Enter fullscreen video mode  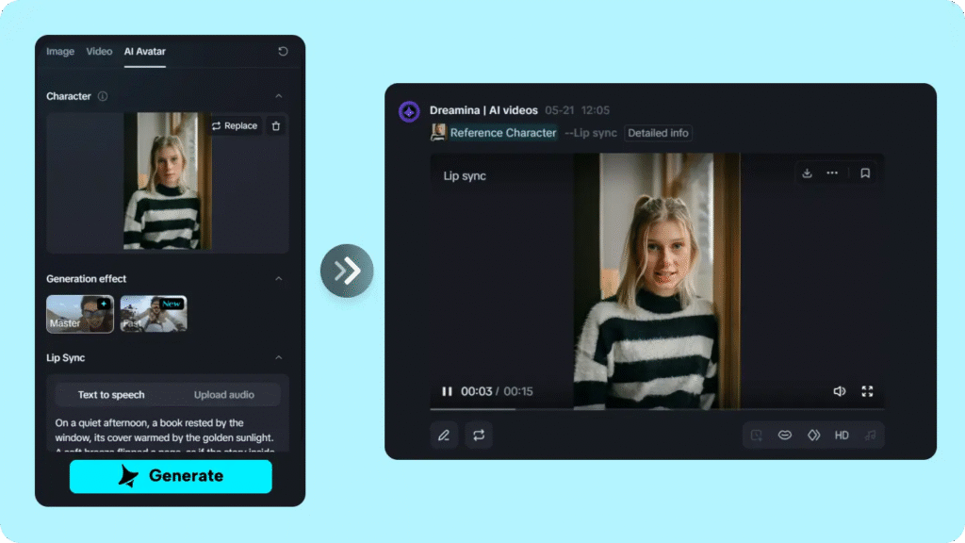coord(868,391)
